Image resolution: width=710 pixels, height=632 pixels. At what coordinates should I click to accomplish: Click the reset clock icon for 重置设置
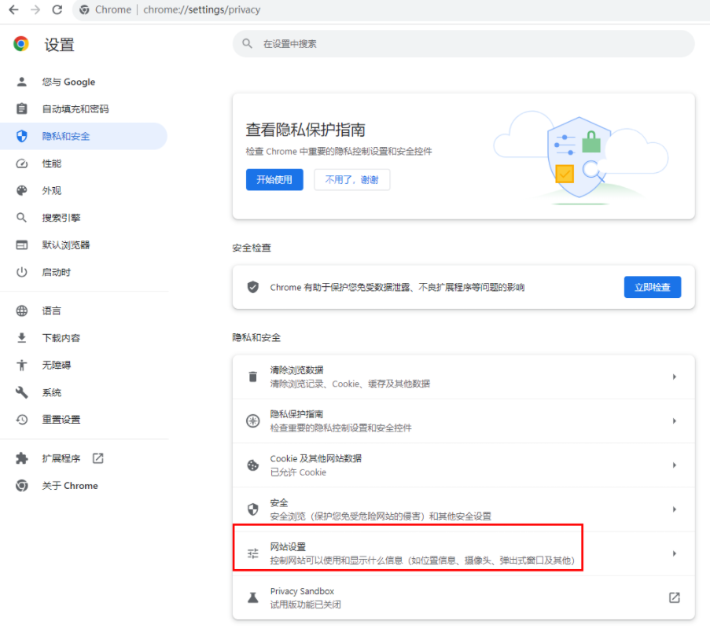click(22, 419)
